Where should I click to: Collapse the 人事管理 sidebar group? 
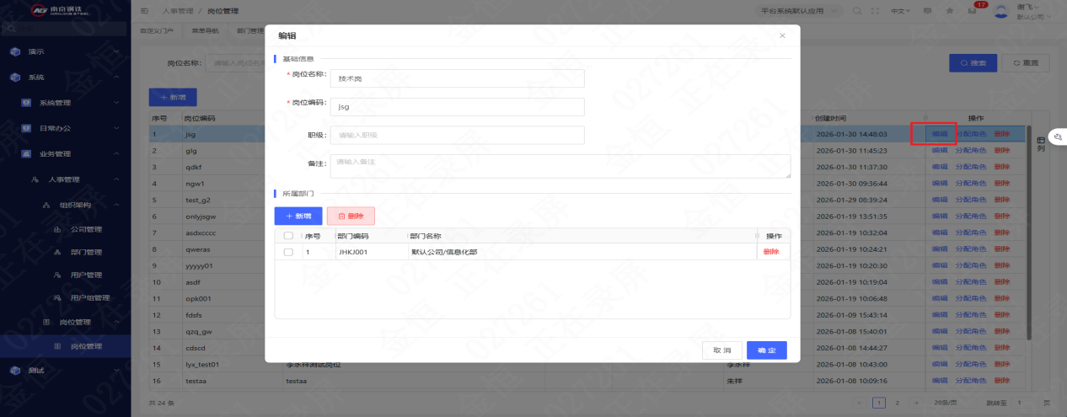point(66,179)
